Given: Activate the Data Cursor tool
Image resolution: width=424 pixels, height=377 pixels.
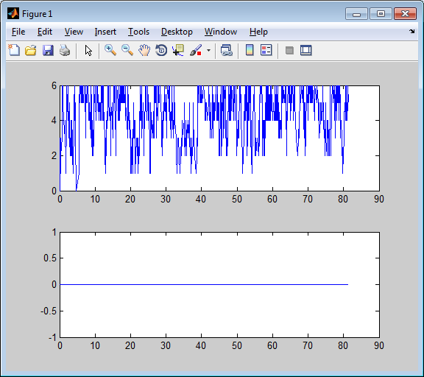Looking at the screenshot, I should click(178, 50).
